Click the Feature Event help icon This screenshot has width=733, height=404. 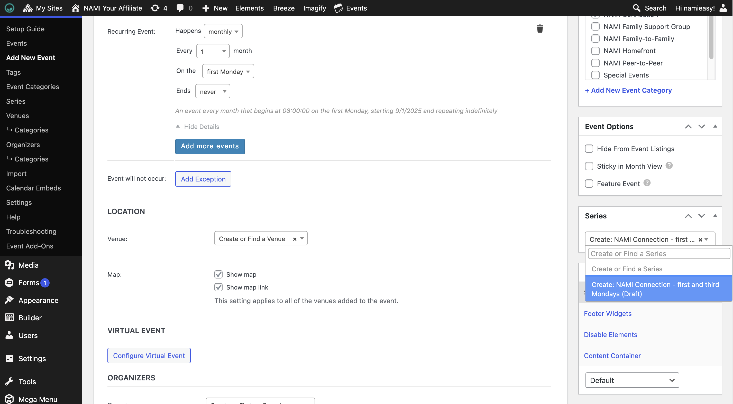point(647,183)
